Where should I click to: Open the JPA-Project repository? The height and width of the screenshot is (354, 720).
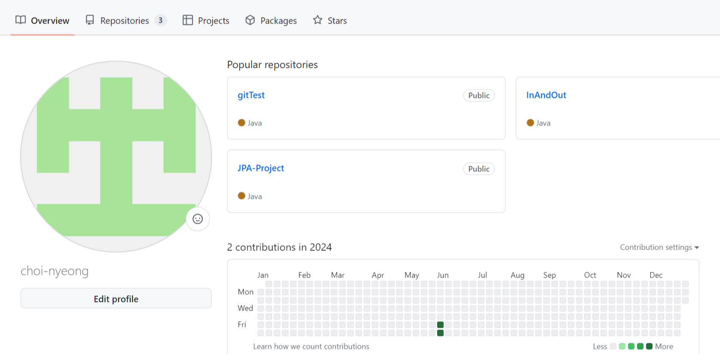(x=261, y=168)
